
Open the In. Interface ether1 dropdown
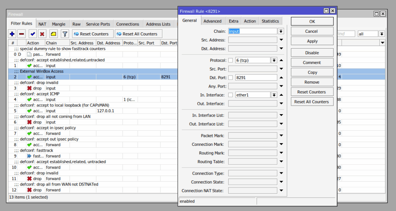click(x=274, y=95)
